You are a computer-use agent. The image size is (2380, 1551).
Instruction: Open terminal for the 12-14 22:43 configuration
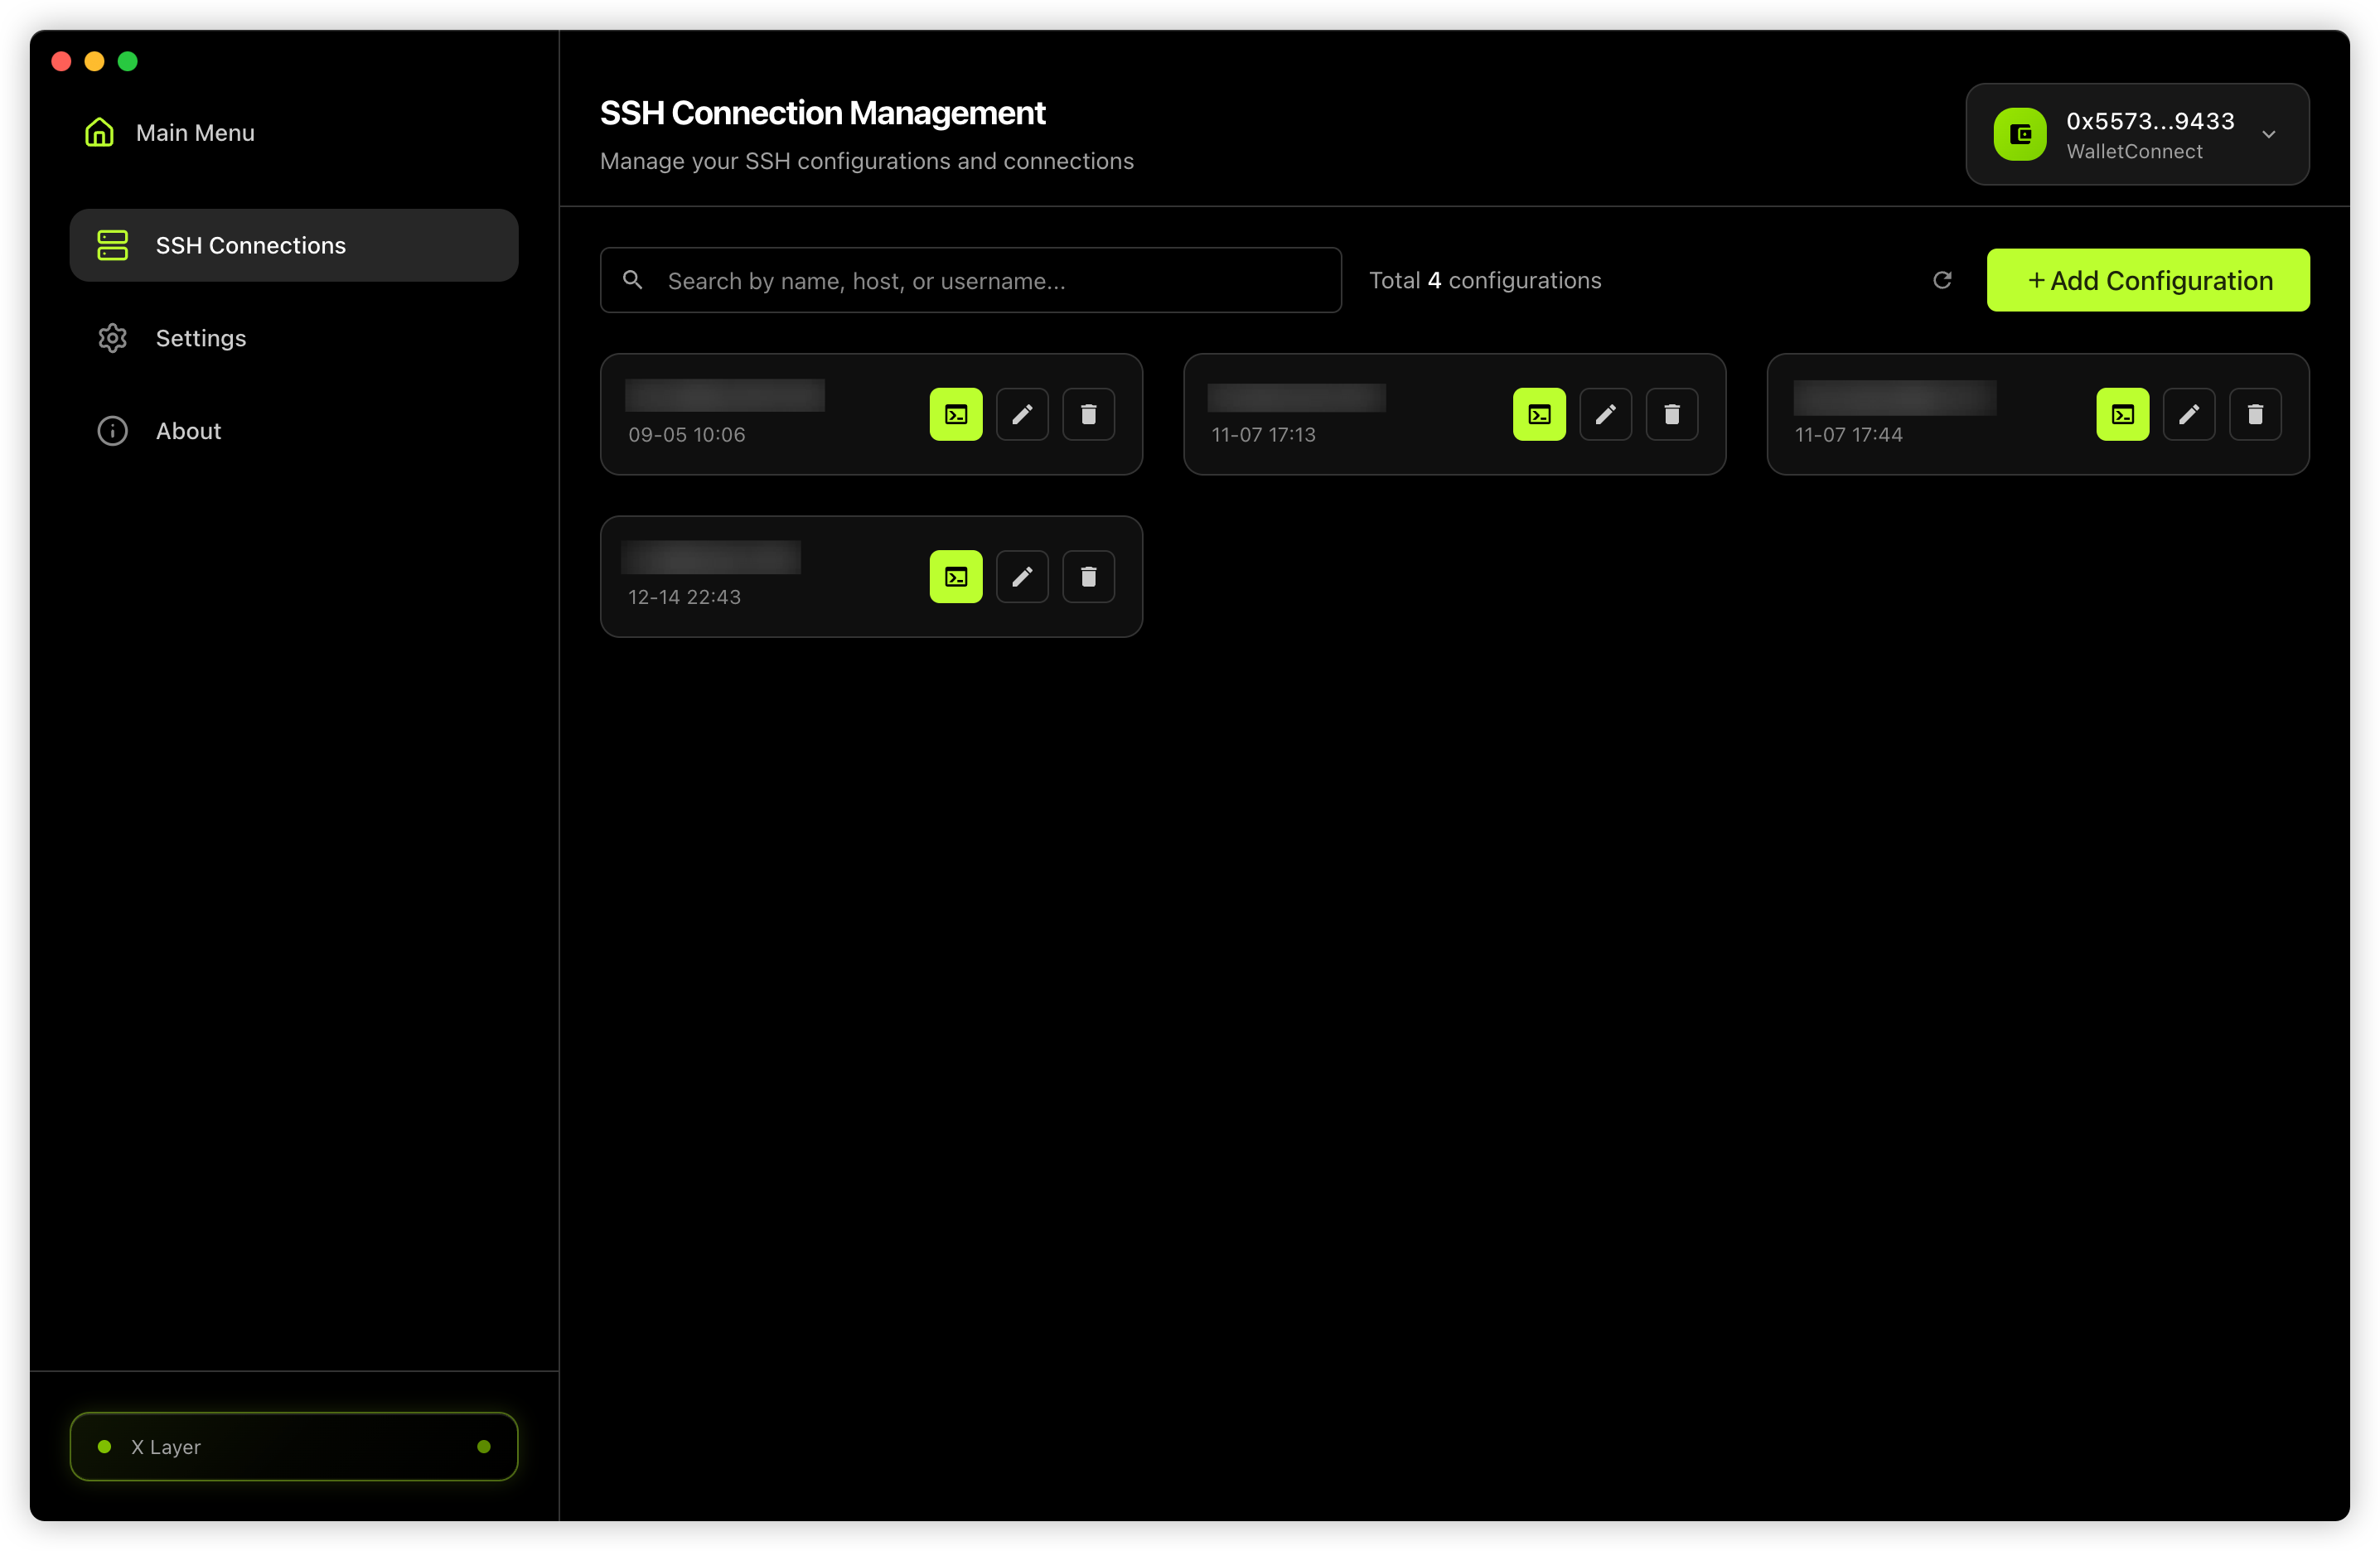(x=955, y=576)
